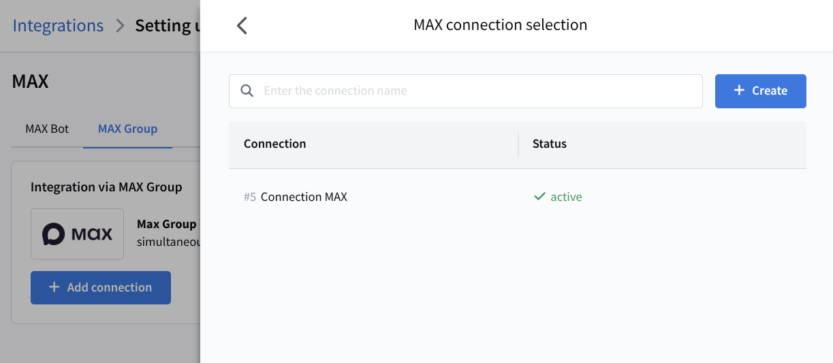Image resolution: width=833 pixels, height=363 pixels.
Task: Click the green checkmark beside active
Action: (x=539, y=197)
